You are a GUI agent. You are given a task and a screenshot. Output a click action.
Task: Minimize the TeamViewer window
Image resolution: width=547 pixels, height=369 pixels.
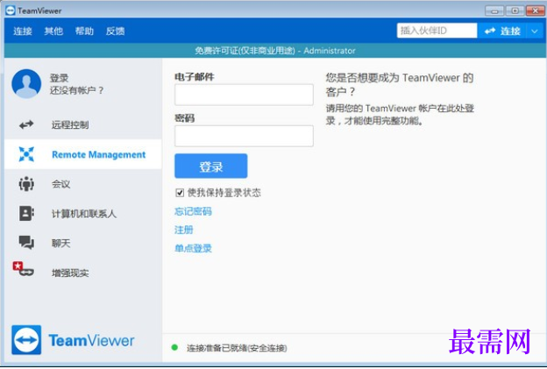coord(494,11)
